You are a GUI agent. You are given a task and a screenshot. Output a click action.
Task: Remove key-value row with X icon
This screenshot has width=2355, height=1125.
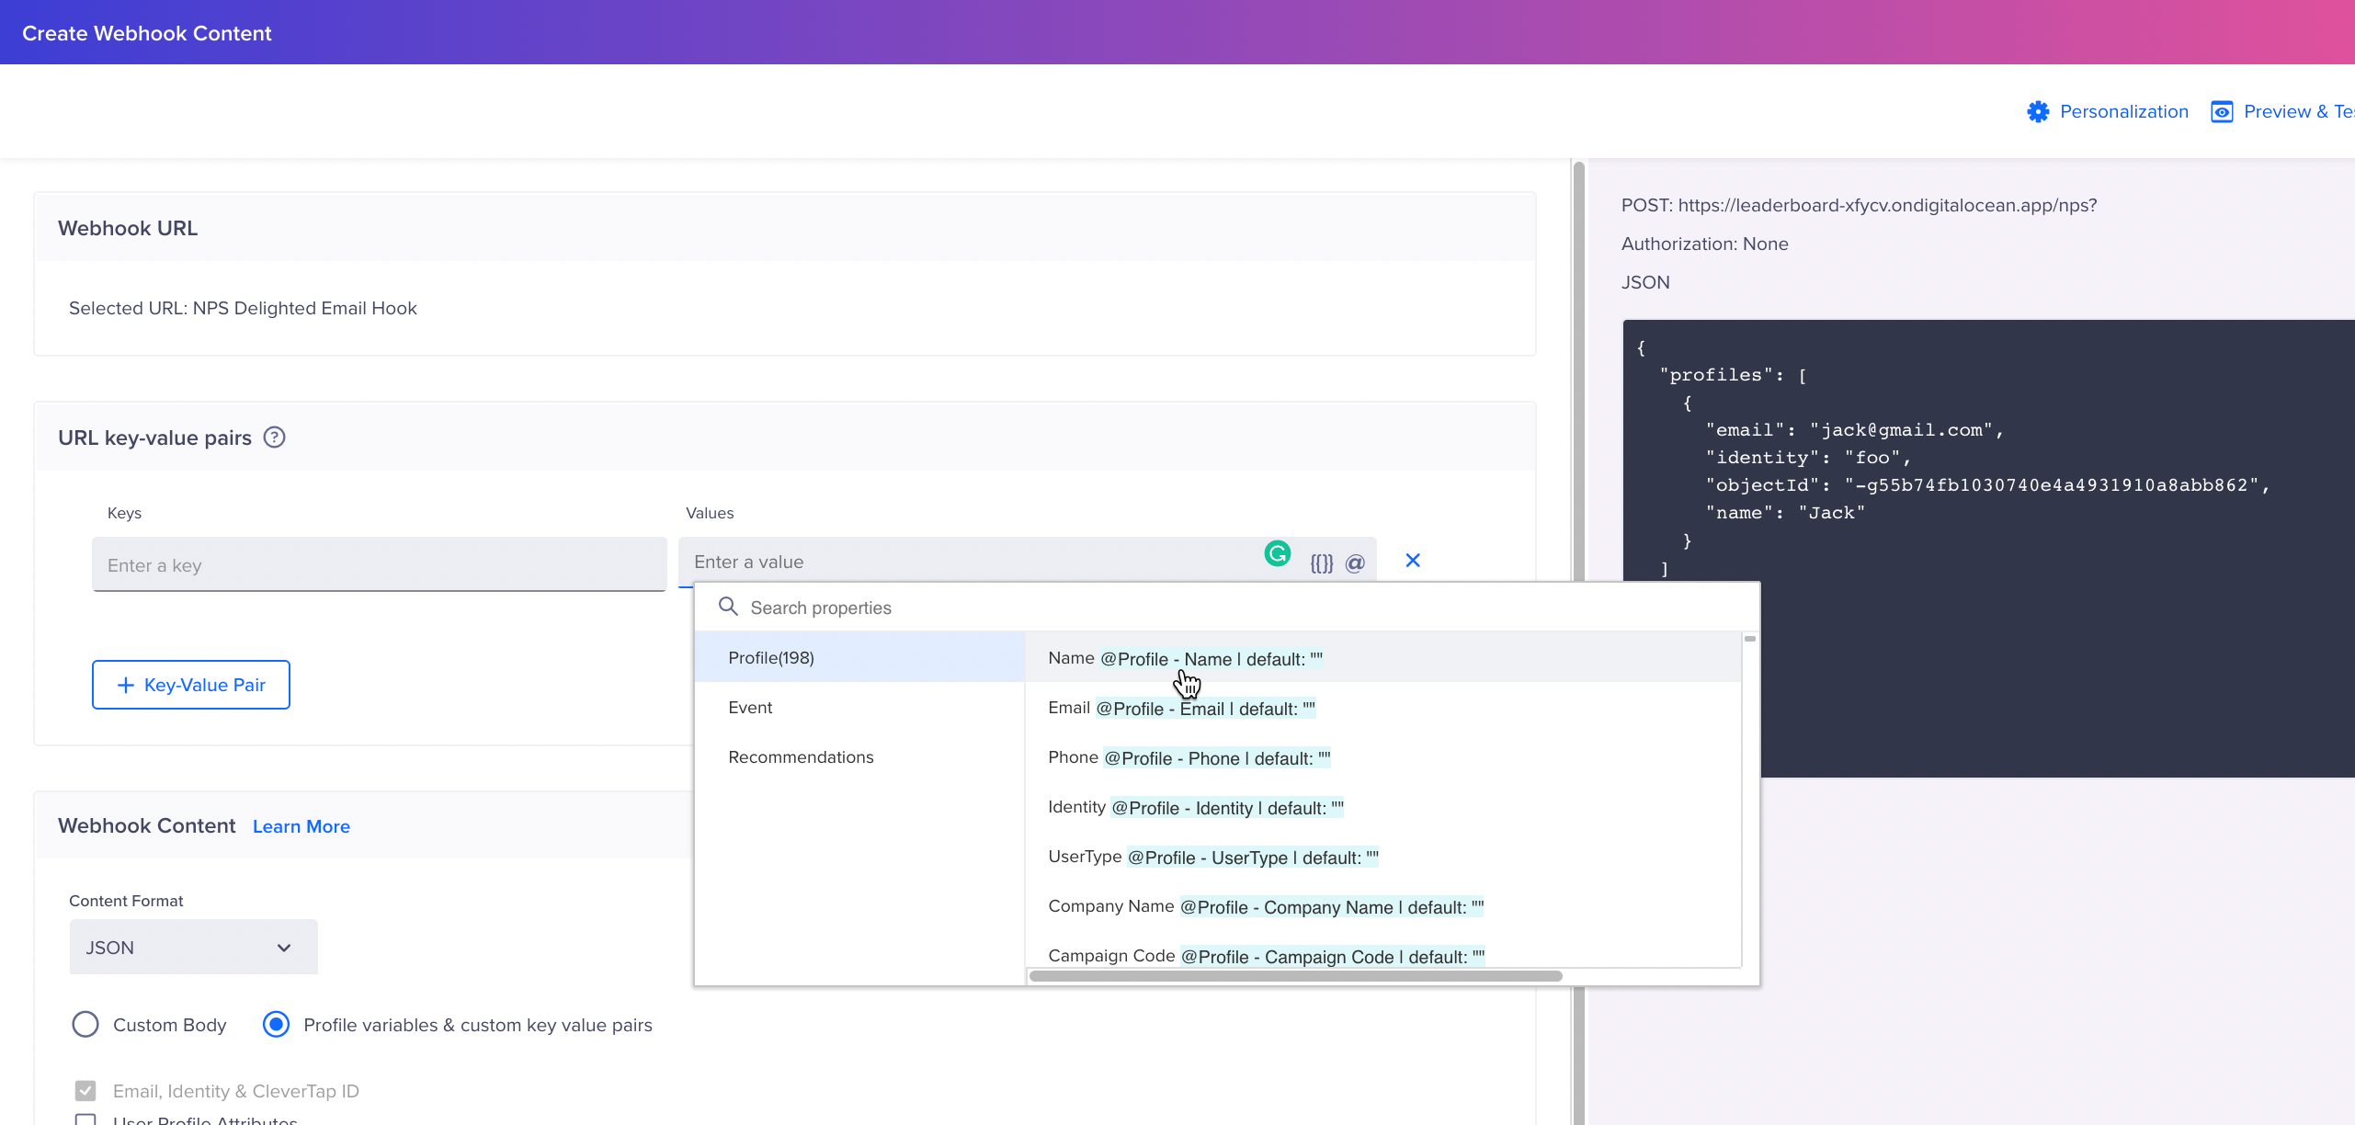pyautogui.click(x=1413, y=561)
